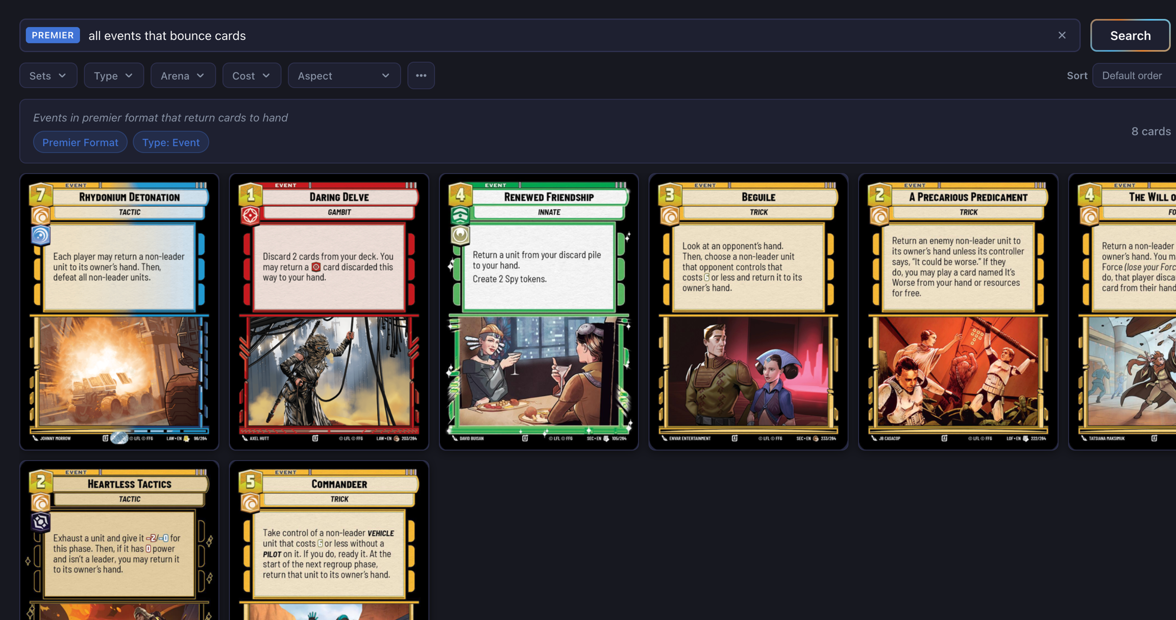Click the blue aspect icon on Rhydonium Detonation
This screenshot has height=620, width=1176.
[40, 235]
